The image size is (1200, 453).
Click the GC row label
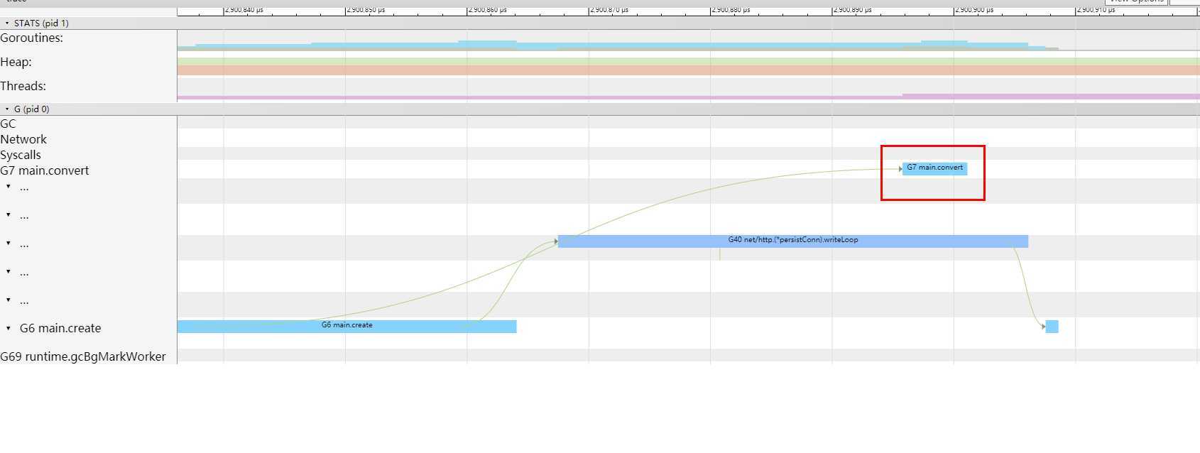8,124
